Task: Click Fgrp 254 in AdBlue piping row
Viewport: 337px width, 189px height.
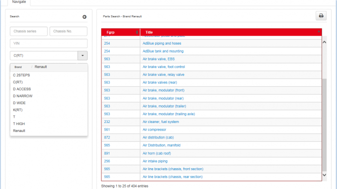Action: point(107,43)
